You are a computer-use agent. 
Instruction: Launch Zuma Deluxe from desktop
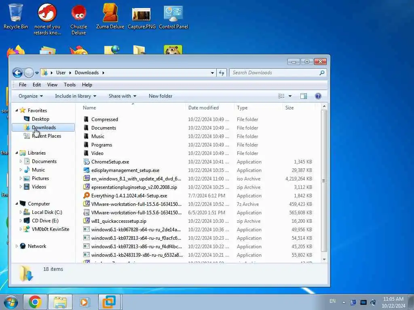110,16
